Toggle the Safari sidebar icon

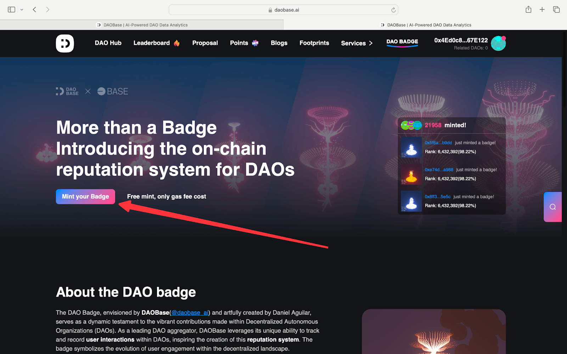[x=11, y=10]
